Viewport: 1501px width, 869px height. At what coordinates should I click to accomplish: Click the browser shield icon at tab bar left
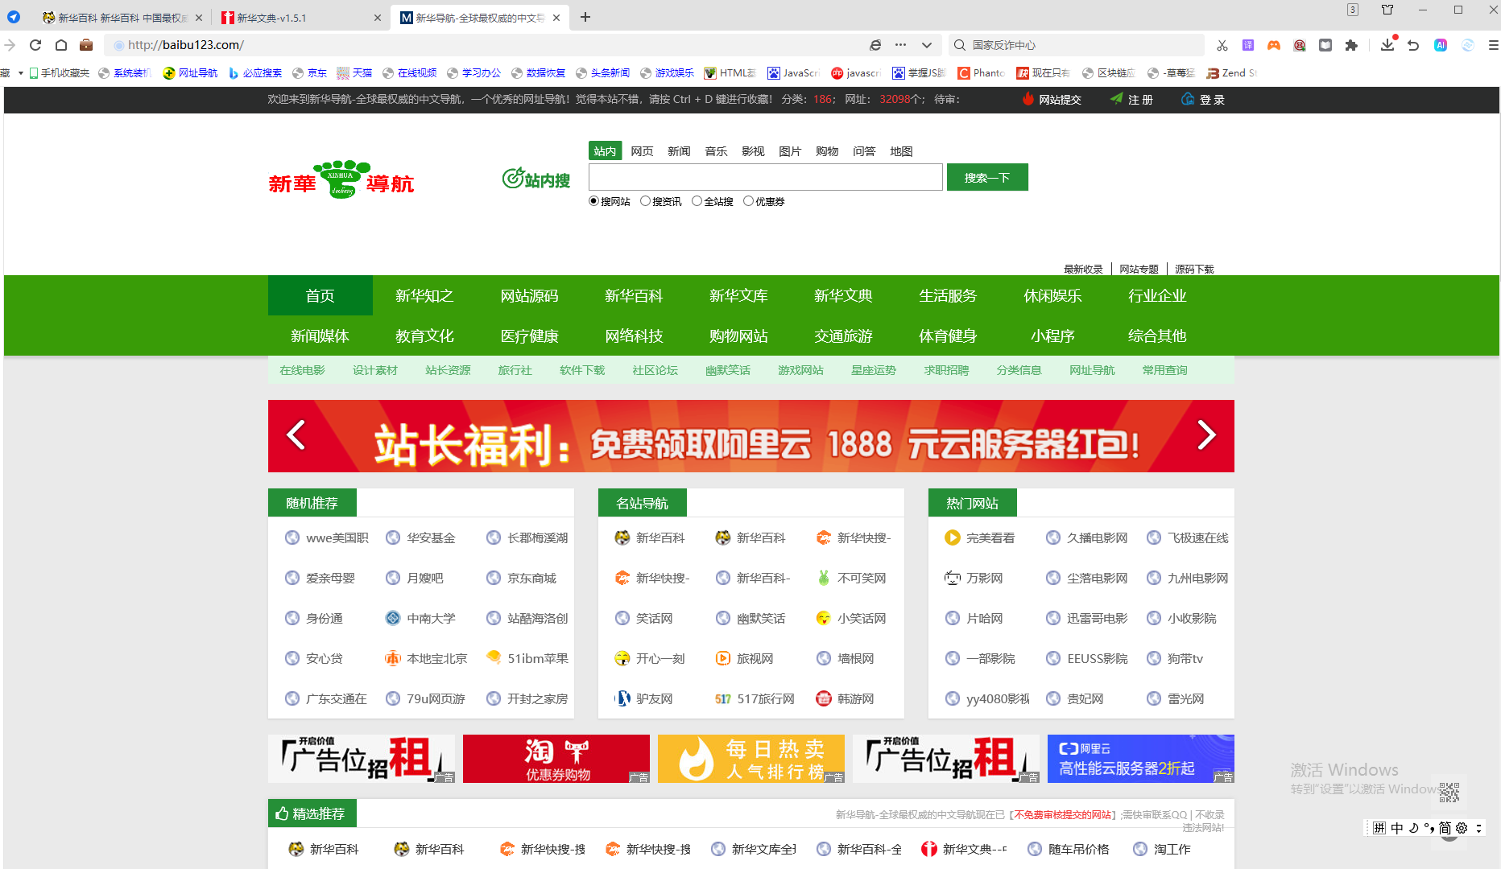point(14,17)
